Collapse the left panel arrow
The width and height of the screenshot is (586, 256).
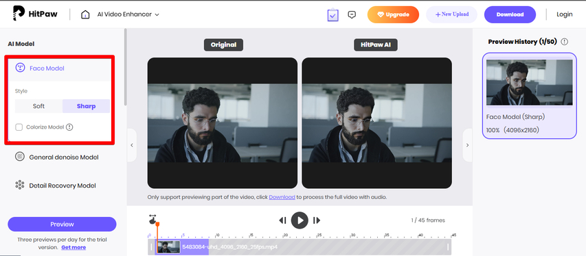pyautogui.click(x=131, y=145)
